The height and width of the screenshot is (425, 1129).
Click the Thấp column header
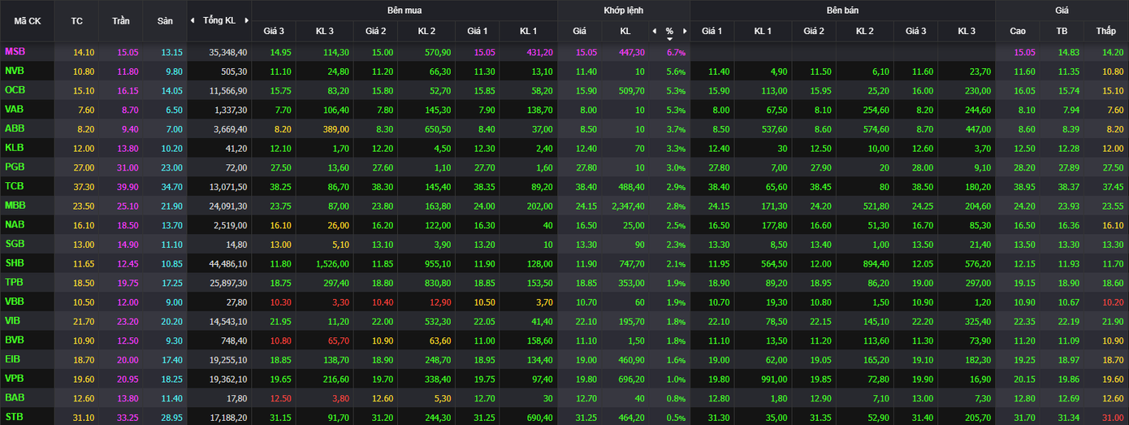click(1105, 31)
